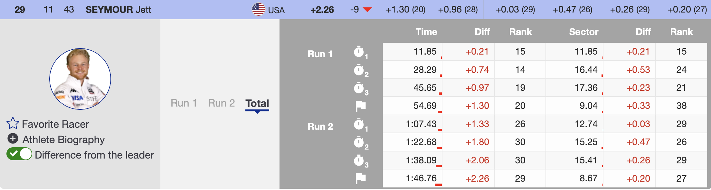Screen dimensions: 711x190
Task: Select the Total tab
Action: click(257, 103)
